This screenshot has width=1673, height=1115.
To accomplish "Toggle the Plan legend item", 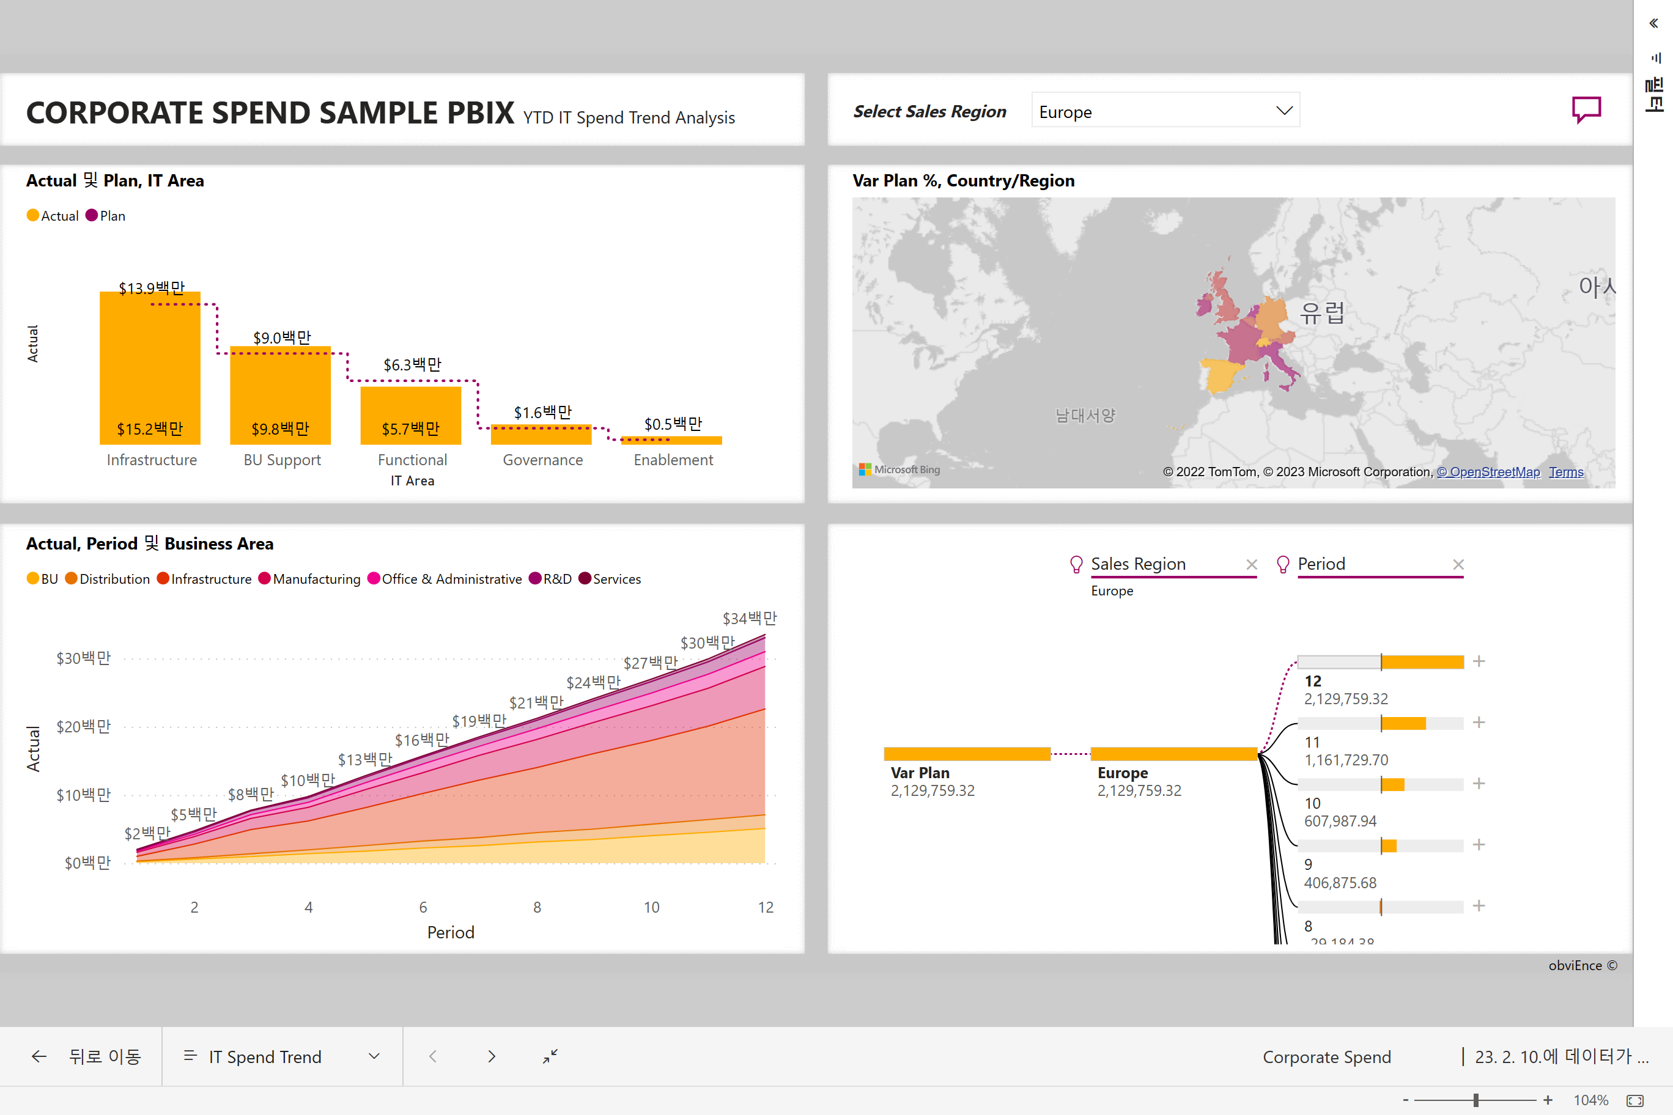I will [105, 215].
